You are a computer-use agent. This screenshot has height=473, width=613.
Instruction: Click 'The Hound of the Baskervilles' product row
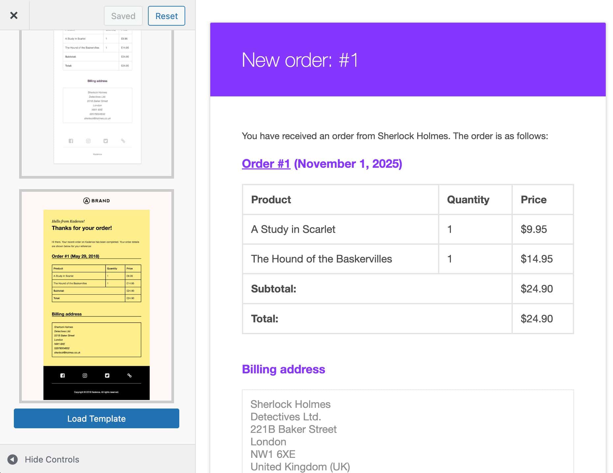pyautogui.click(x=321, y=259)
